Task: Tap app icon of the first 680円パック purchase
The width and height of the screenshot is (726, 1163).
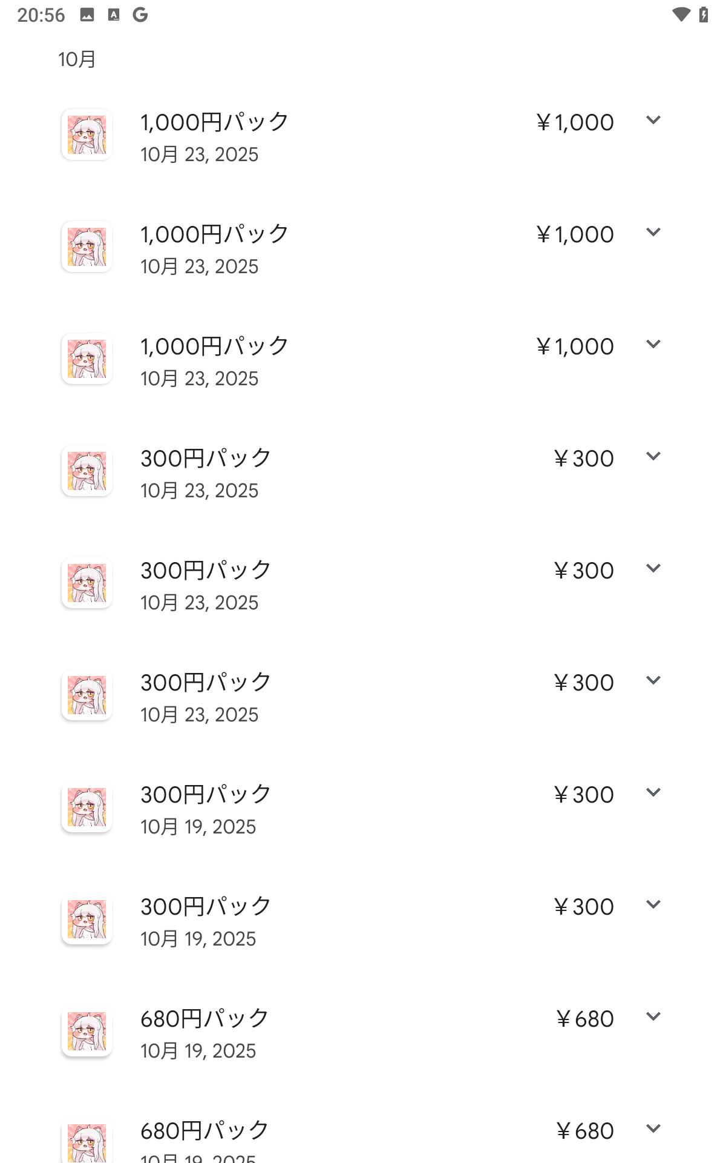Action: [87, 1031]
